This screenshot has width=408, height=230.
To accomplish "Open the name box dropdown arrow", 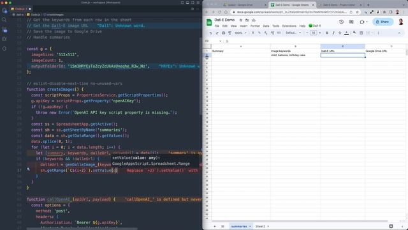I will tap(220, 41).
